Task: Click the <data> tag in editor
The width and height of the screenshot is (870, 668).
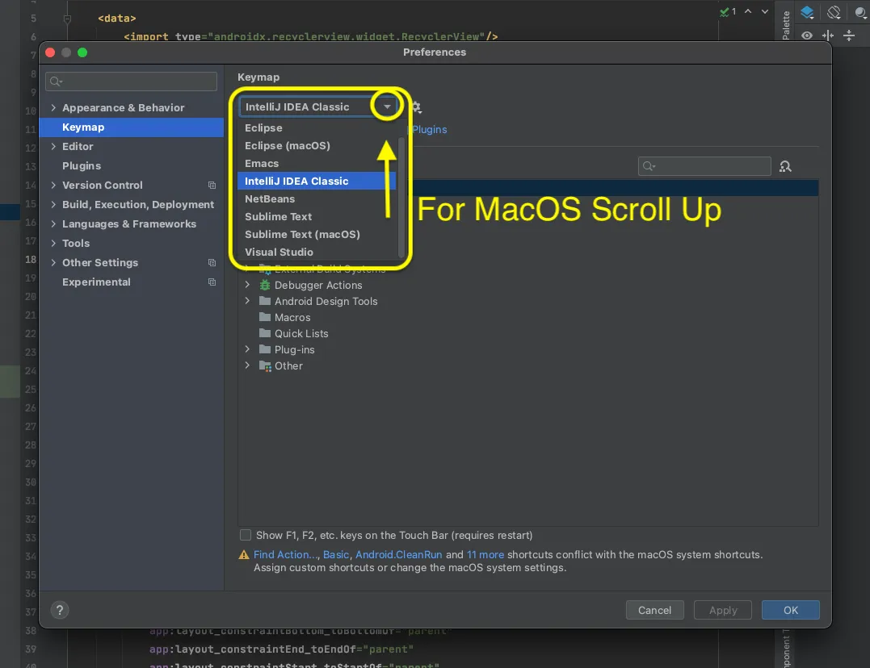Action: 117,19
